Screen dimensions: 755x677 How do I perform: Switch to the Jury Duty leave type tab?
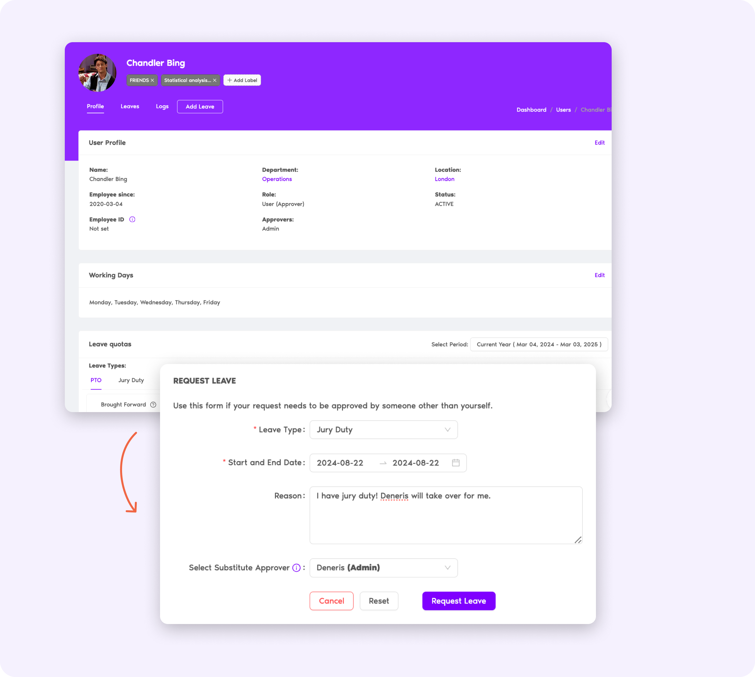(x=130, y=380)
